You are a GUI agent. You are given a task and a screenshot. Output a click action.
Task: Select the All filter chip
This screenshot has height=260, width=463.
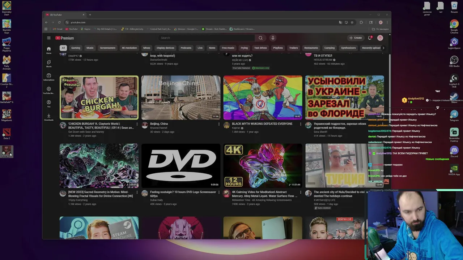63,48
